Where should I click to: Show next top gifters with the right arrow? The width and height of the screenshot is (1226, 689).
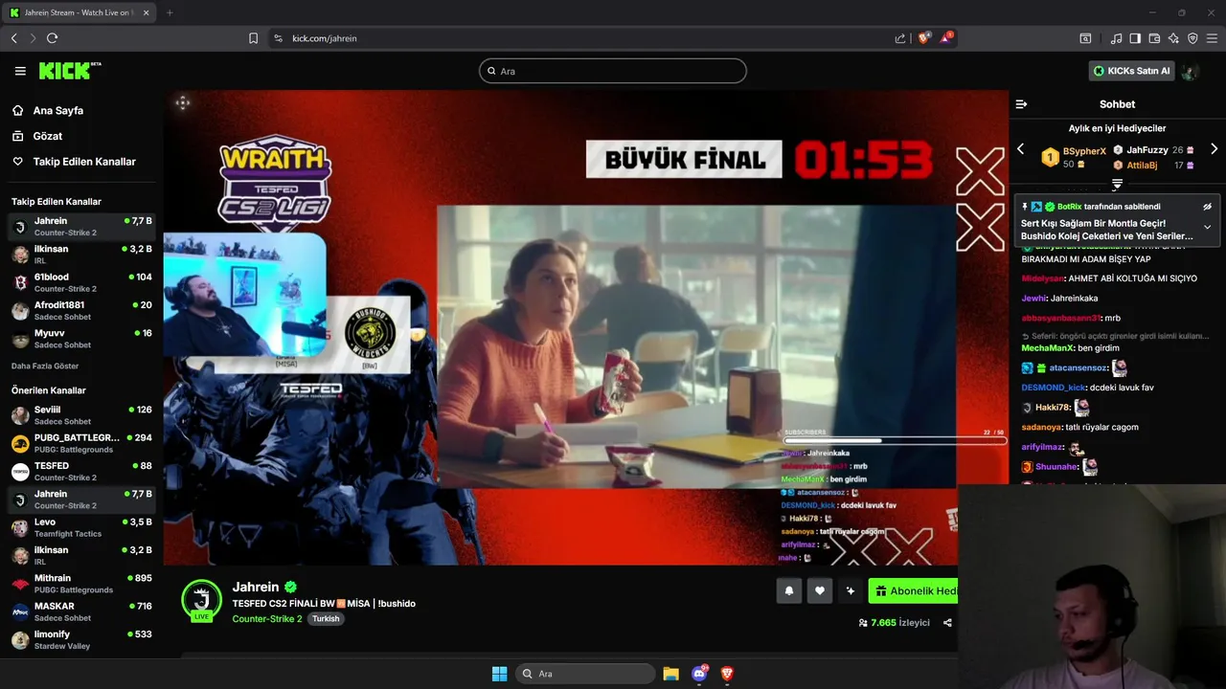click(1214, 149)
